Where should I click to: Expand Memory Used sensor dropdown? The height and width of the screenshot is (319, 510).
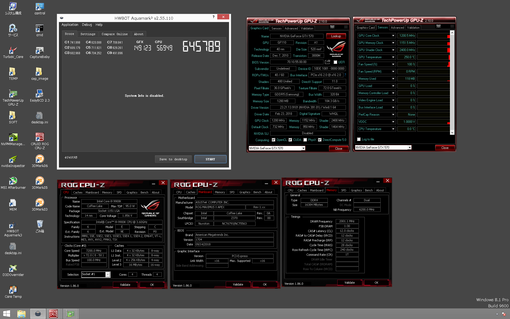[393, 79]
